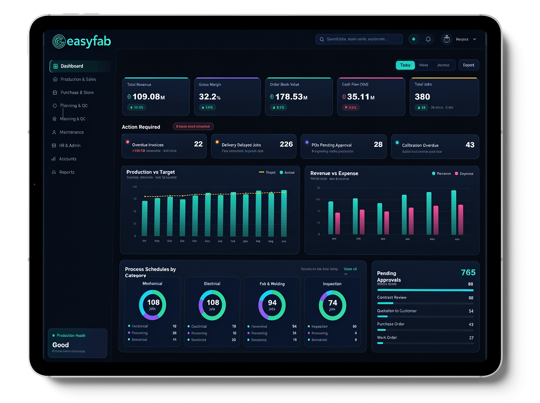
Task: Click the Pending Approvals 765 total
Action: point(468,273)
